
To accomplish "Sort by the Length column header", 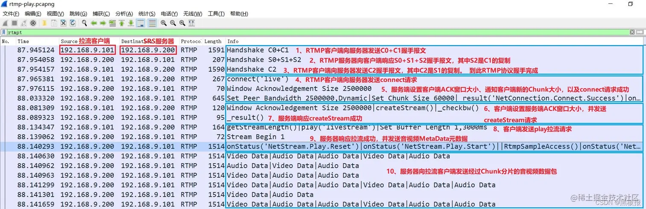I will 214,41.
